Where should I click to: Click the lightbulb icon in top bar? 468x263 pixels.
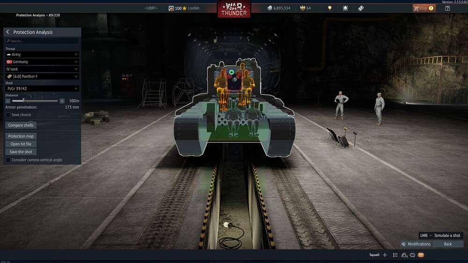click(329, 8)
